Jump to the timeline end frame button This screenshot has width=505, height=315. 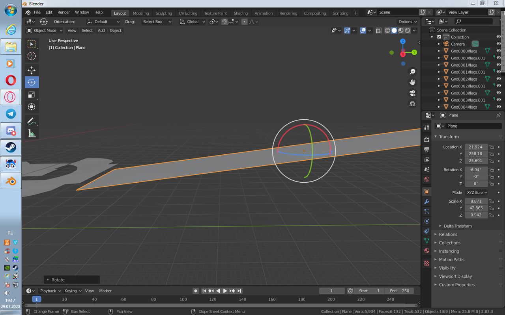239,291
